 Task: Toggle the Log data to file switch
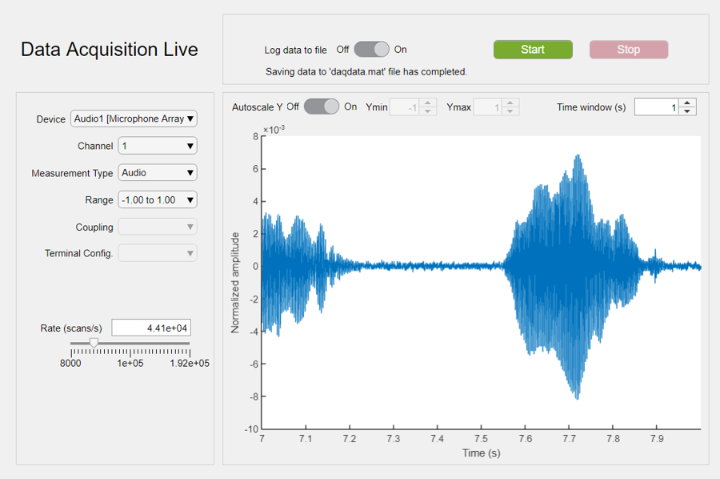371,50
